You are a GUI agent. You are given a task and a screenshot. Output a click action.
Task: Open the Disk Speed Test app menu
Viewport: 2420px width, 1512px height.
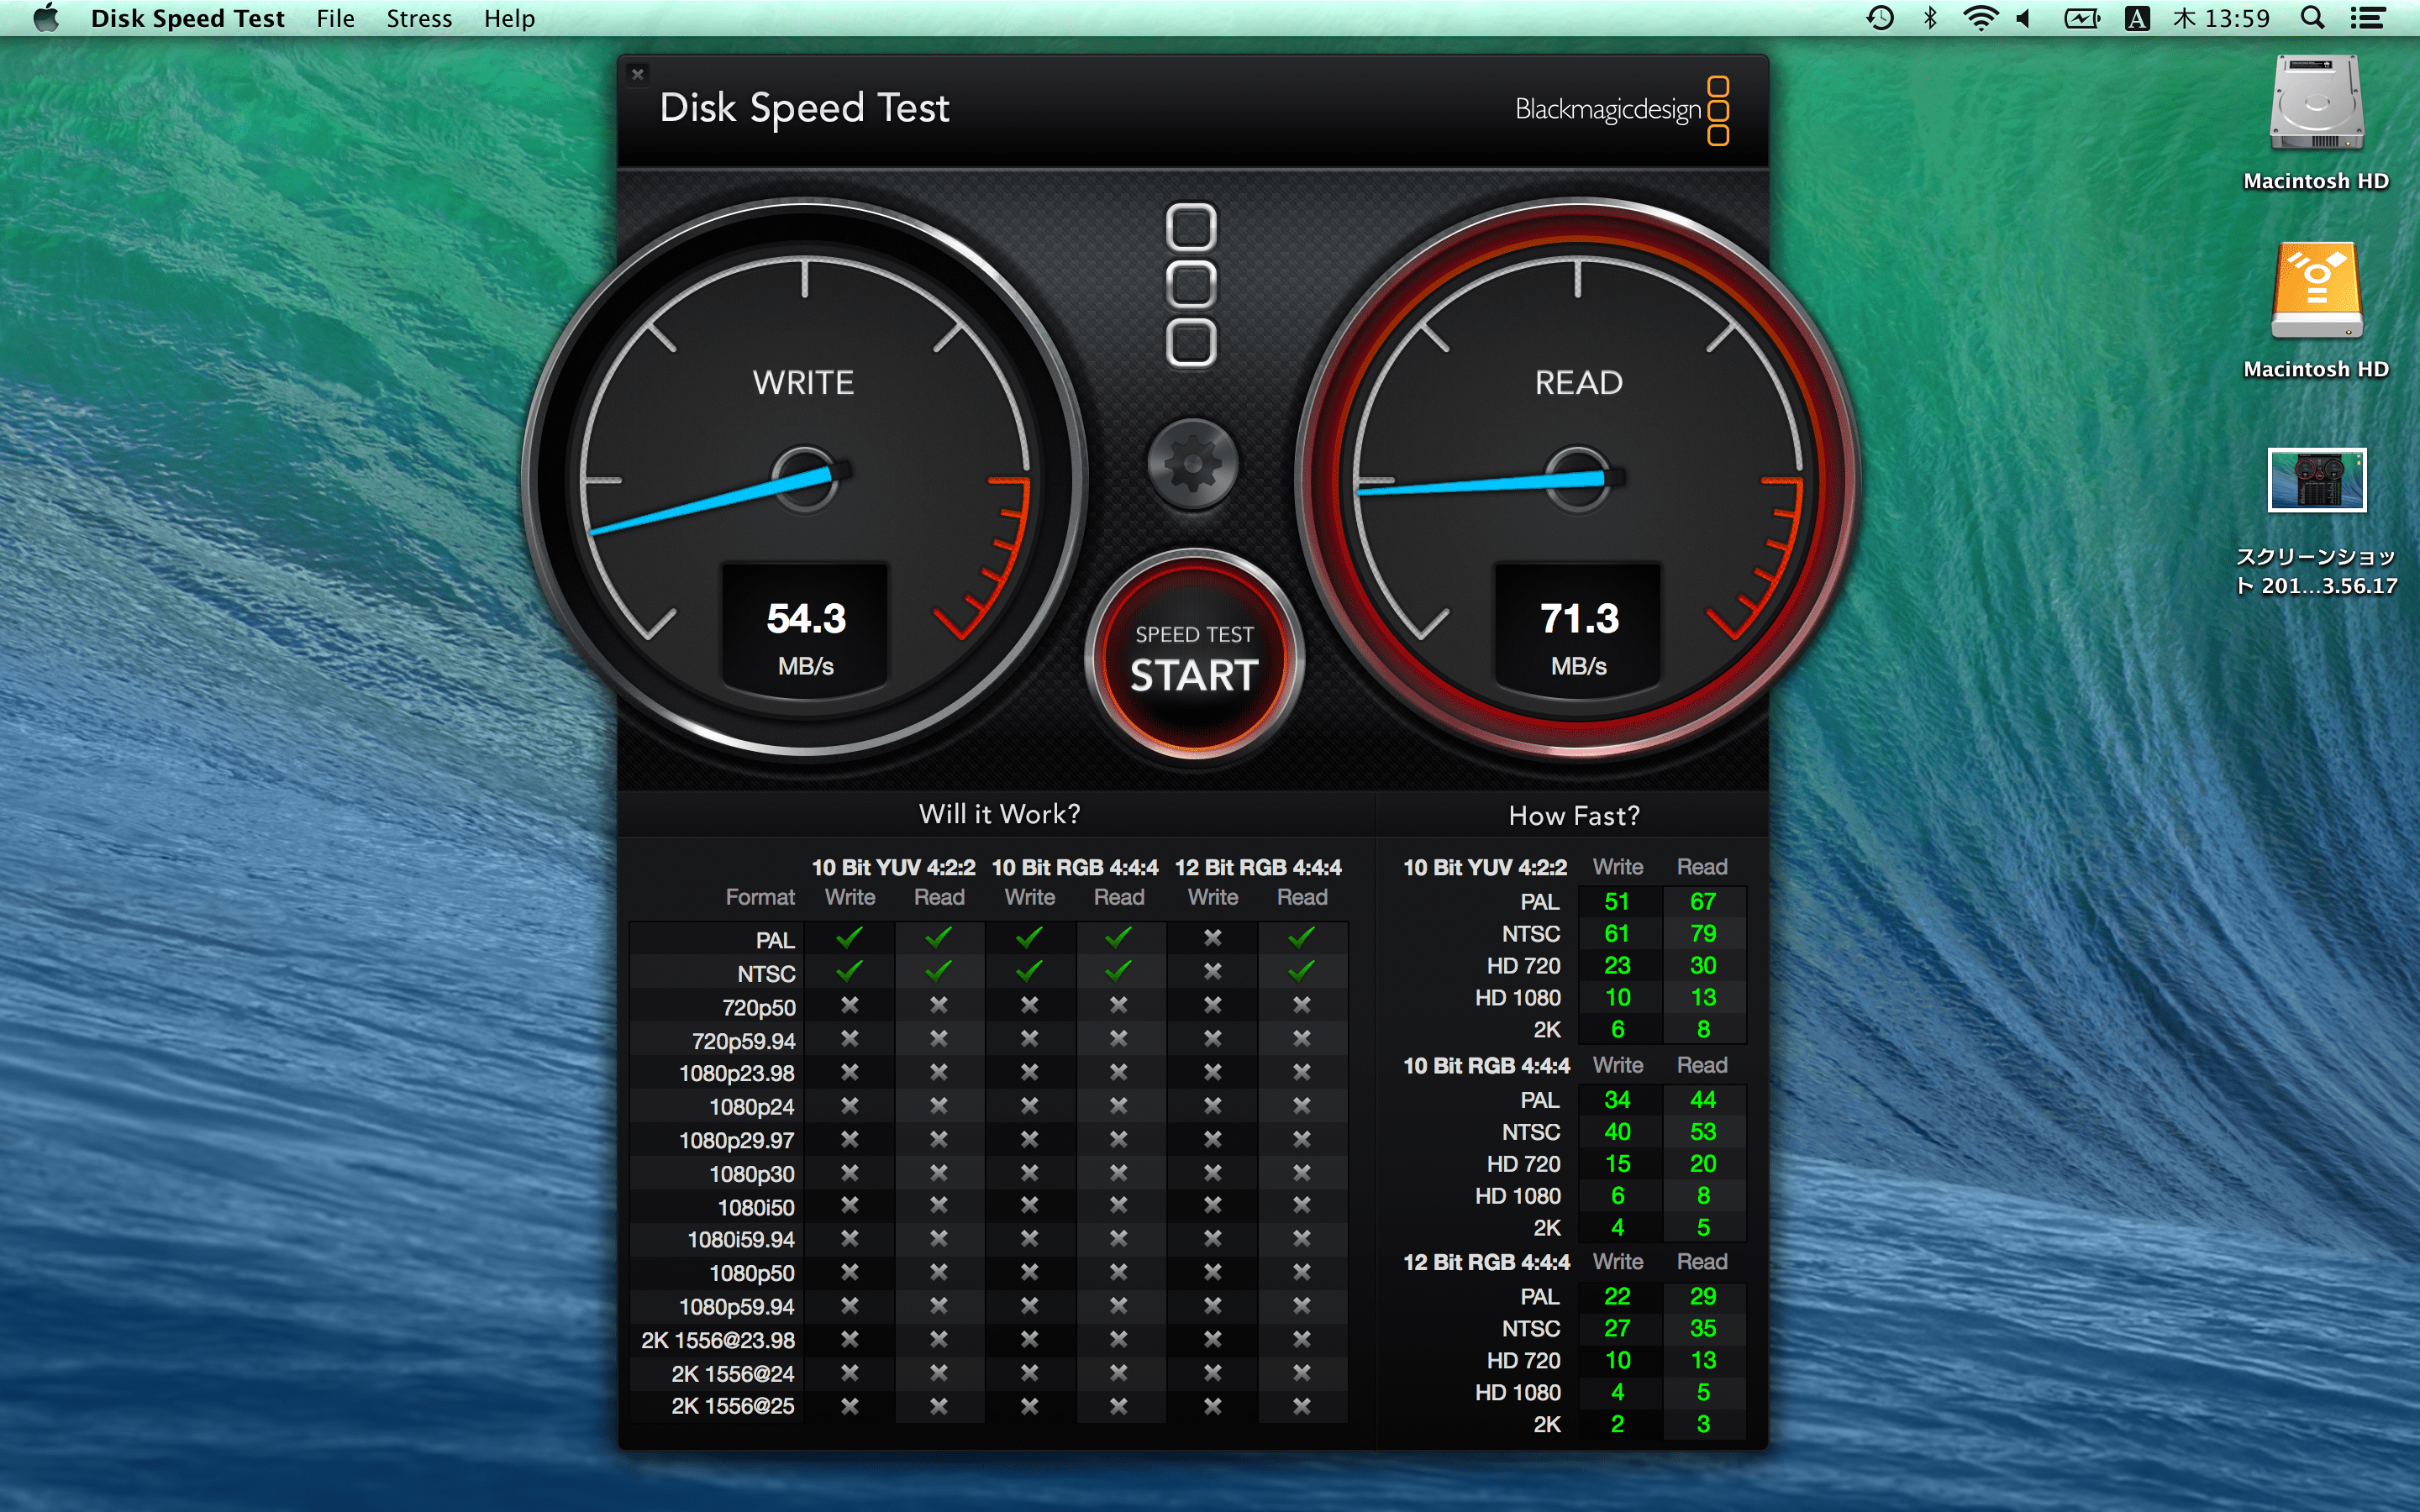(x=187, y=18)
